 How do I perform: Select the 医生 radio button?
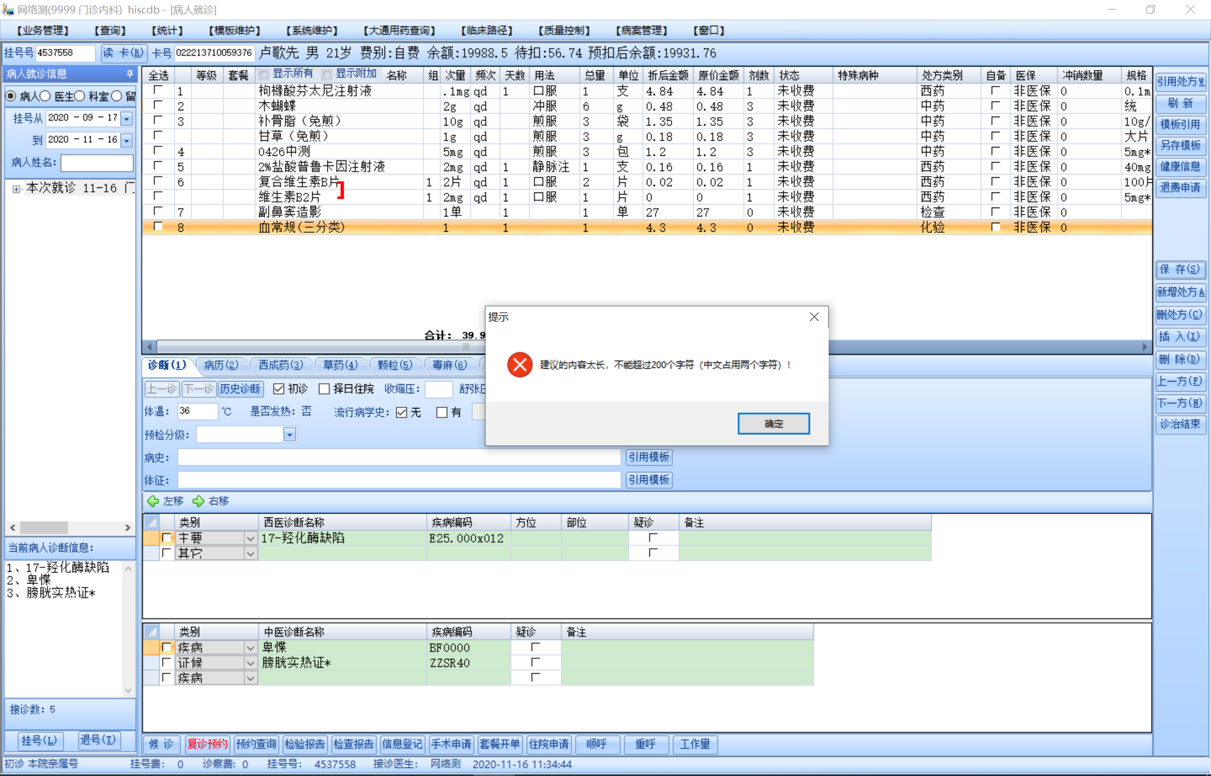pyautogui.click(x=46, y=96)
